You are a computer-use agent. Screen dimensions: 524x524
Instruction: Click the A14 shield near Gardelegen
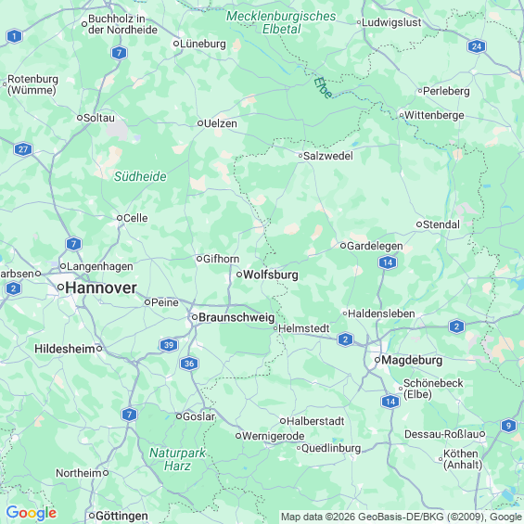click(x=388, y=262)
